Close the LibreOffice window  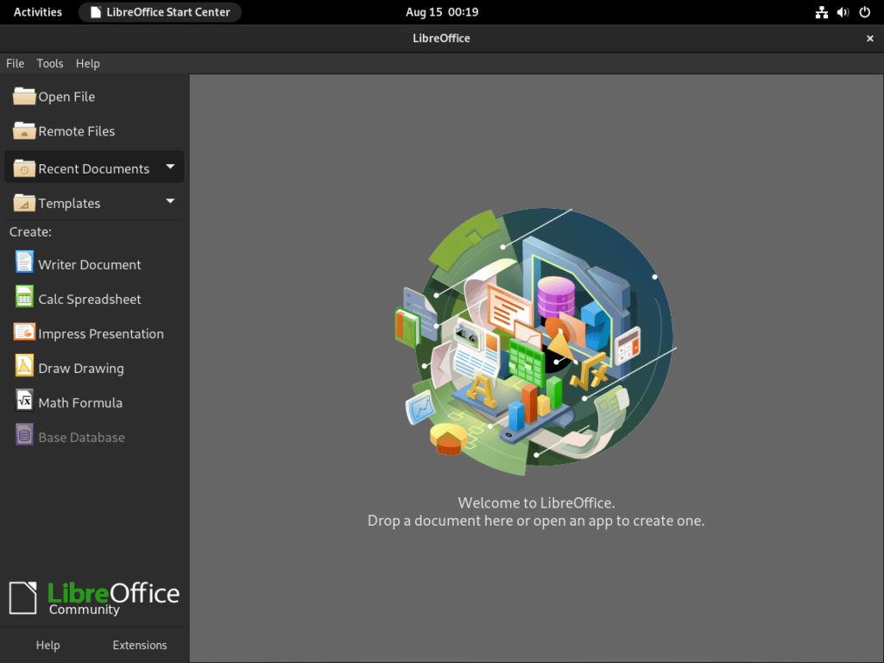point(870,38)
